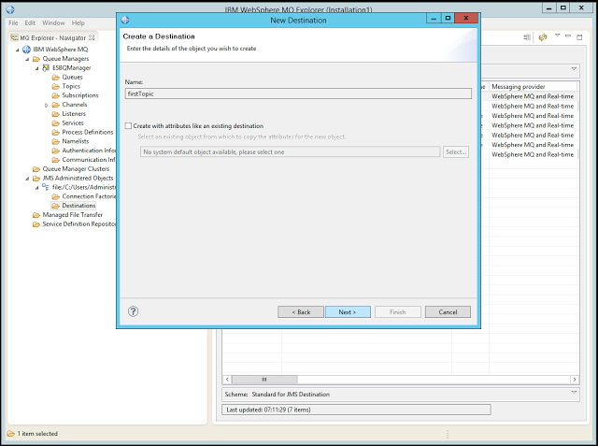Collapse the IBM WebSphere MQ tree node
The height and width of the screenshot is (446, 598).
[x=17, y=50]
